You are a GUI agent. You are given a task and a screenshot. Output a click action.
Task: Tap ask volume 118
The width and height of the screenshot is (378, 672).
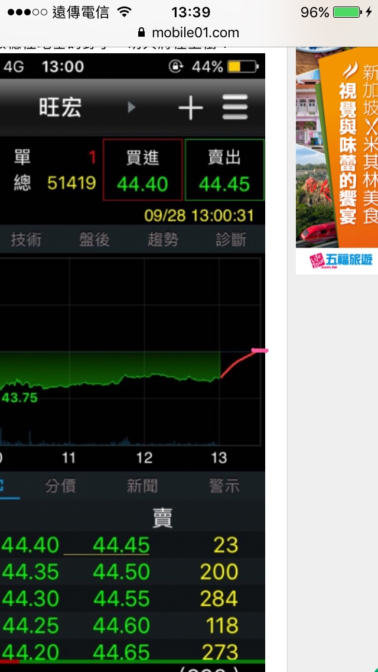[x=221, y=625]
